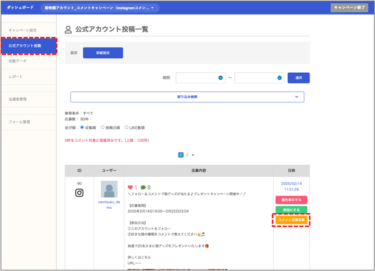Expand the 絞り込み検索 filter panel
Image resolution: width=375 pixels, height=271 pixels.
click(x=187, y=97)
